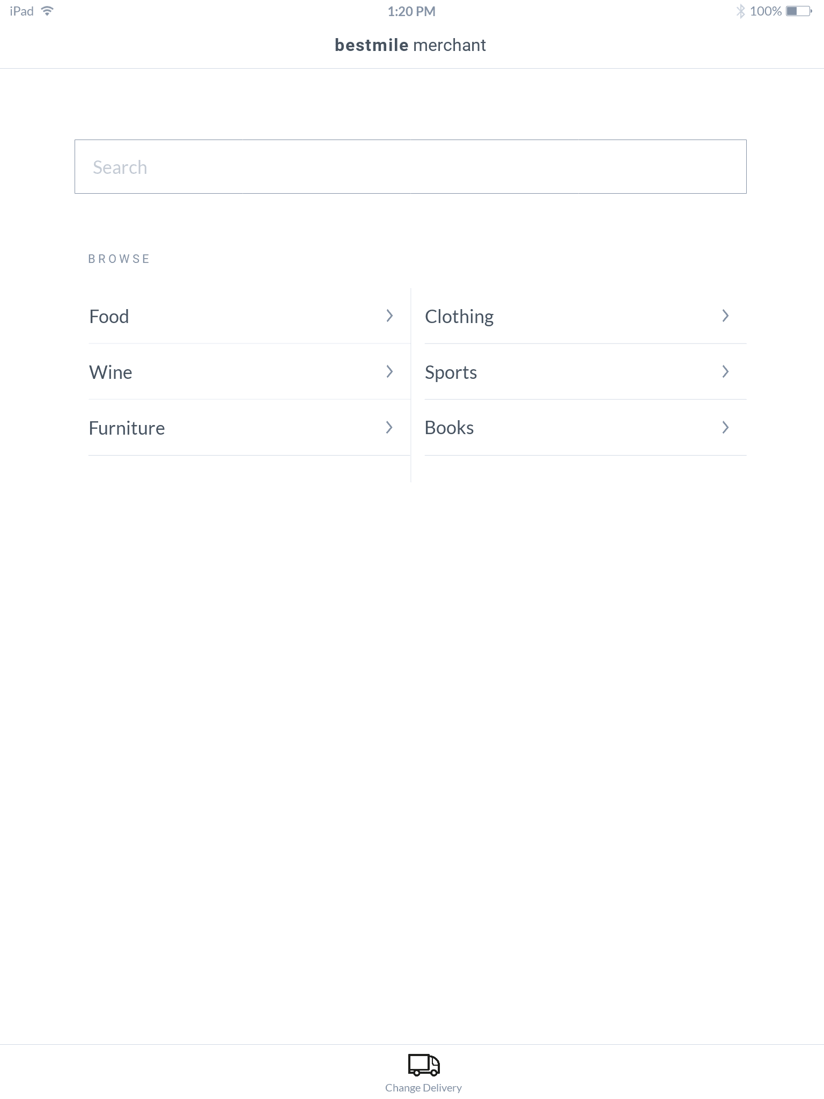Browse the Food category

coord(109,317)
